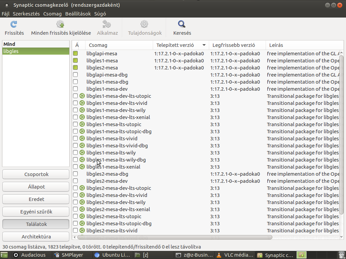Click Minden frissítés kijelölése toolbar icon
346x259 pixels.
60,24
